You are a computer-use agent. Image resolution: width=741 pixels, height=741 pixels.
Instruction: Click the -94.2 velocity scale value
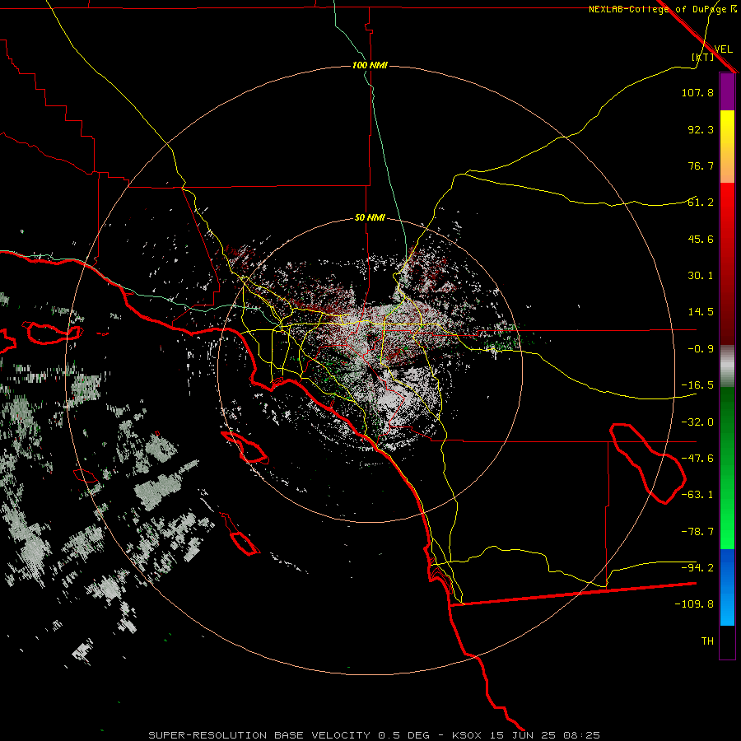click(x=697, y=567)
